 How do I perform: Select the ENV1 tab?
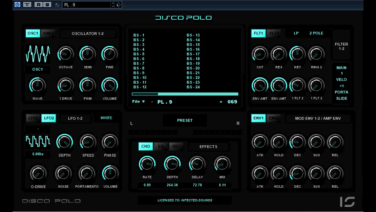coord(258,118)
